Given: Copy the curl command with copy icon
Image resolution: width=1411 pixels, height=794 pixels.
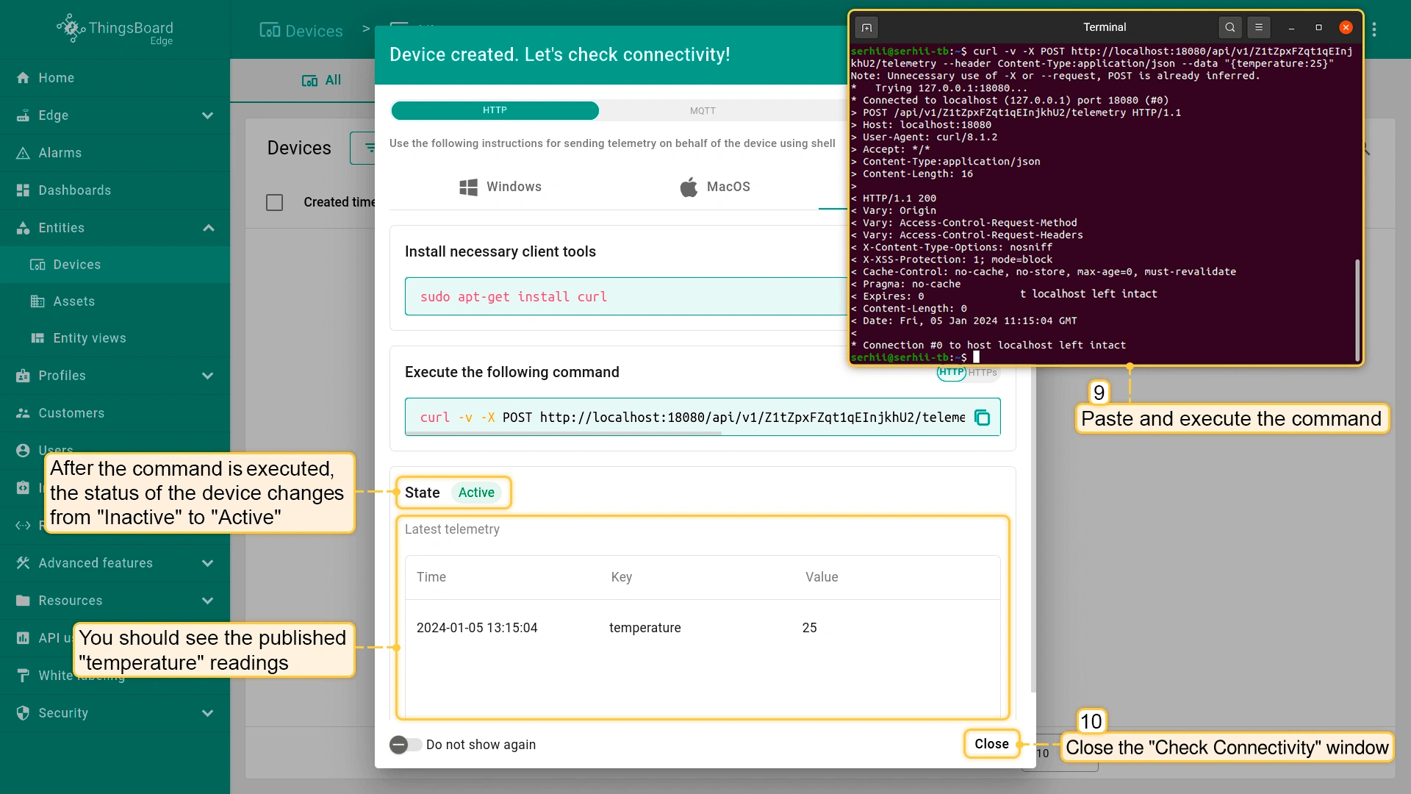Looking at the screenshot, I should [982, 418].
